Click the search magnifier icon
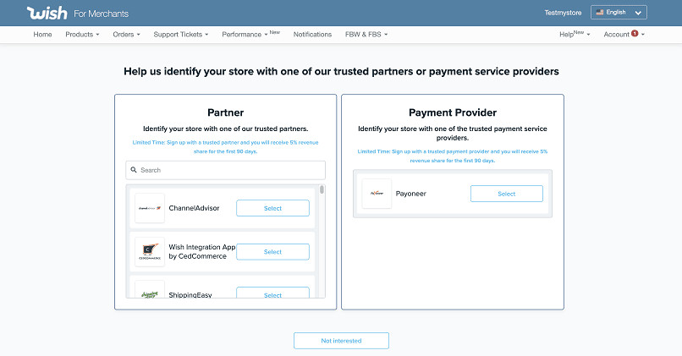Viewport: 682px width, 356px height. [134, 170]
